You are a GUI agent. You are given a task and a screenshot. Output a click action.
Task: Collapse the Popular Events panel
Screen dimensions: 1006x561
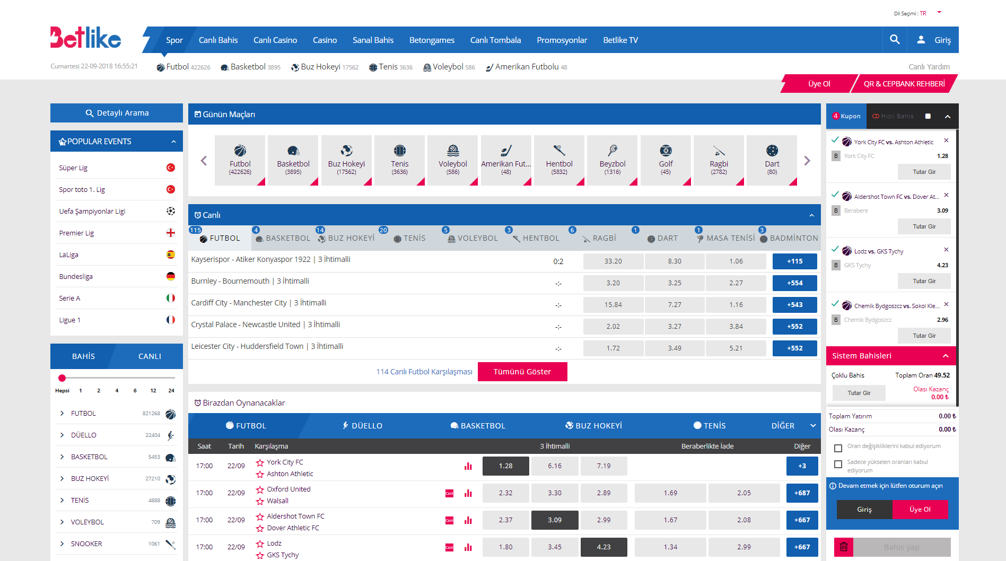coord(173,142)
